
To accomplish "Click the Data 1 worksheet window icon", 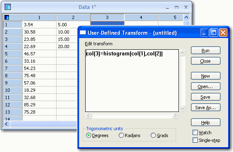I will point(7,7).
